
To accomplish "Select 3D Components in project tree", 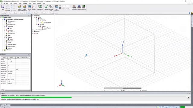I will click(11, 21).
